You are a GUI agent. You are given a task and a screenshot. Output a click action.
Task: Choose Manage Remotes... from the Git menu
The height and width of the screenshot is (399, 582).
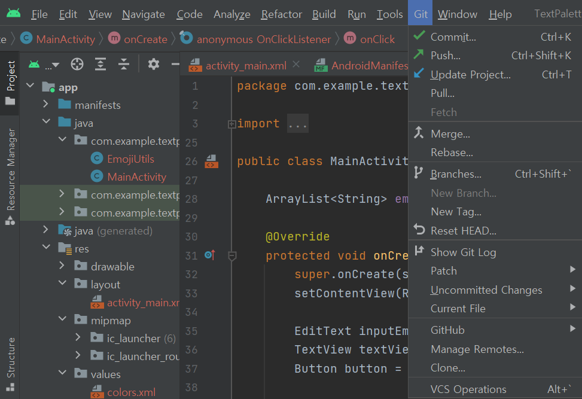pyautogui.click(x=495, y=349)
